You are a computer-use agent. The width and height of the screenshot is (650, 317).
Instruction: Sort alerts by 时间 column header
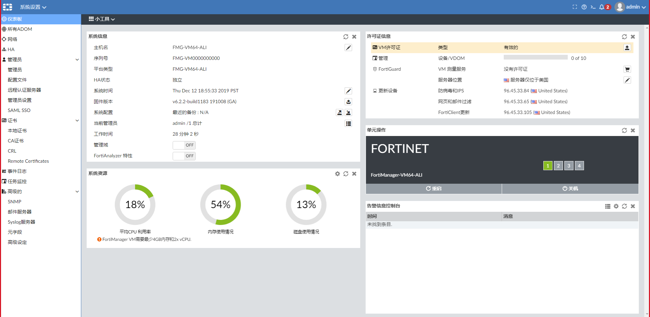pyautogui.click(x=434, y=217)
